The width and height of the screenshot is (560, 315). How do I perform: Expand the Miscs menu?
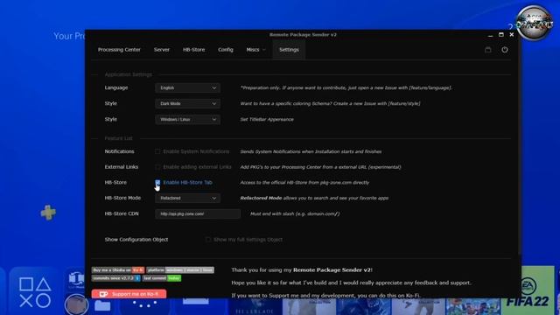coord(255,50)
